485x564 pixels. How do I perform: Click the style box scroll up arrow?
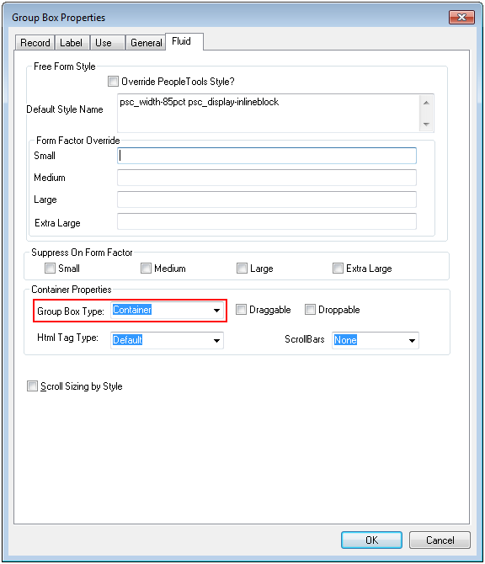[x=426, y=103]
